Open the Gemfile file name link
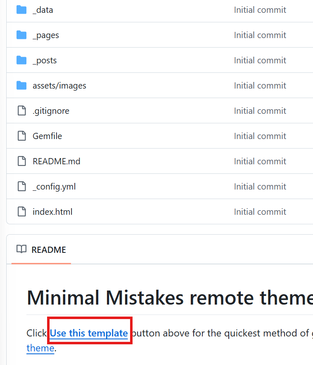 pos(47,136)
